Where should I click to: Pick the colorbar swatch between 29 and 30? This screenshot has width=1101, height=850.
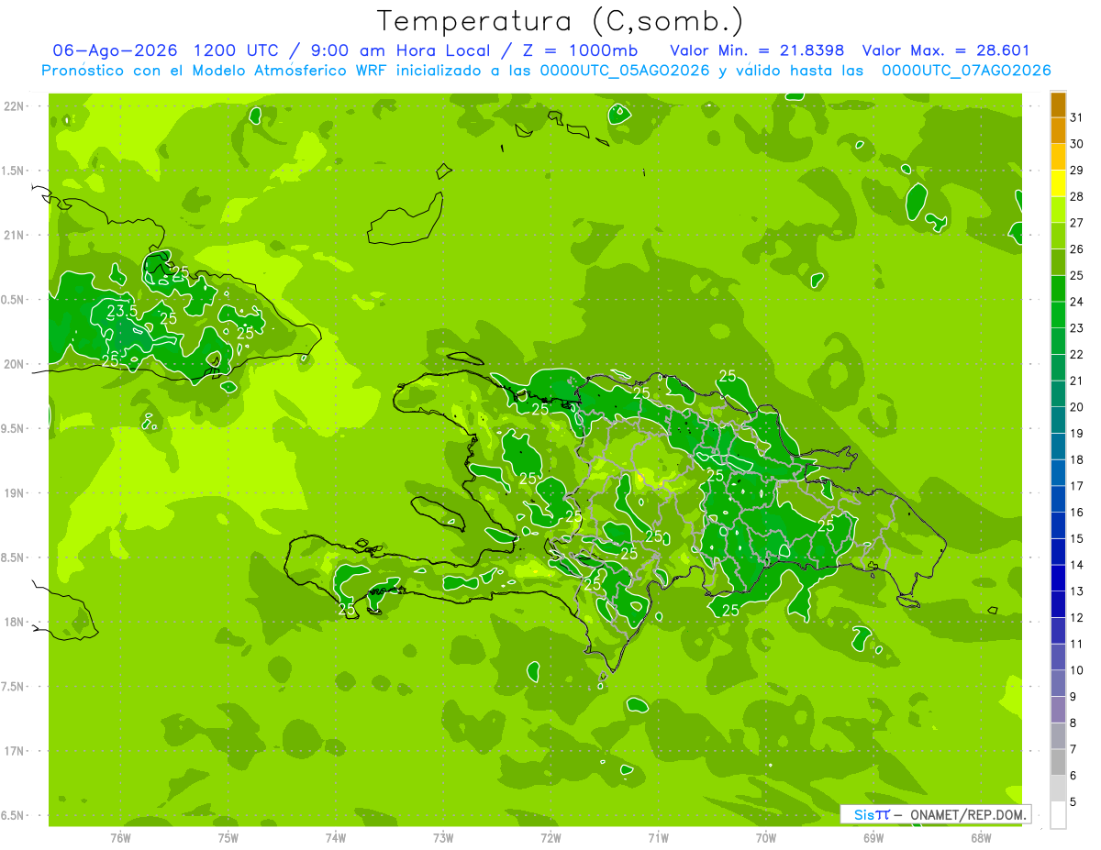pyautogui.click(x=1058, y=158)
